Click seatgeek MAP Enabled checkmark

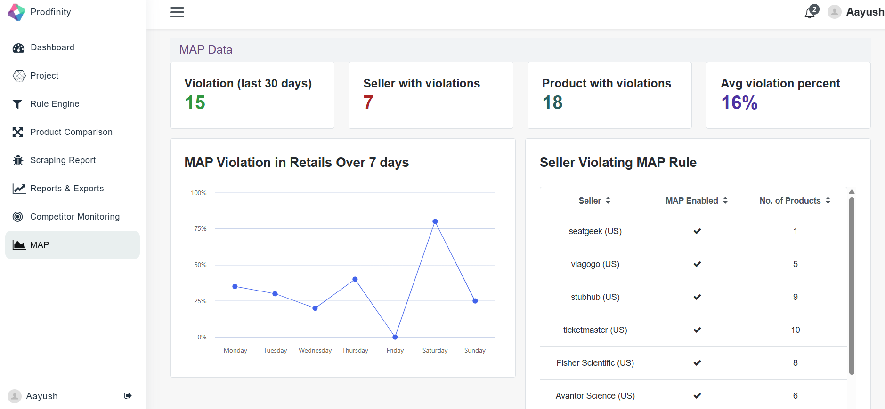698,231
